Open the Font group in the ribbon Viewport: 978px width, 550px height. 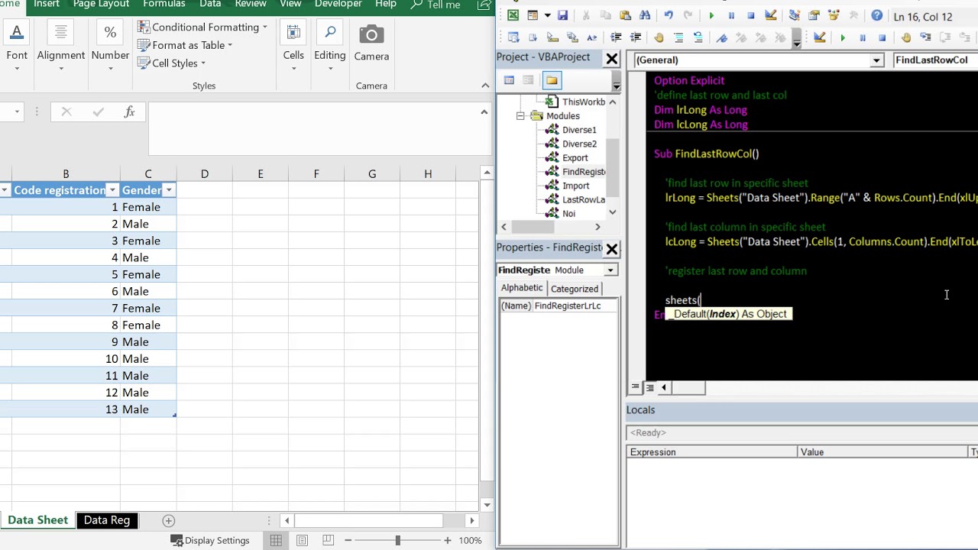click(17, 47)
